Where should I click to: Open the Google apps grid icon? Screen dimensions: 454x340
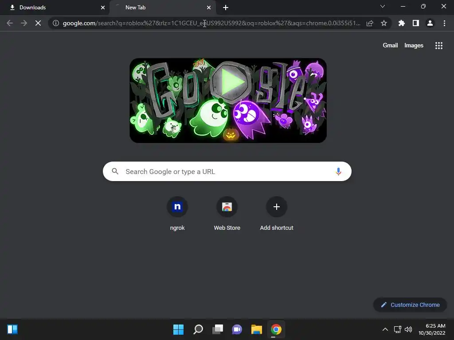point(439,46)
